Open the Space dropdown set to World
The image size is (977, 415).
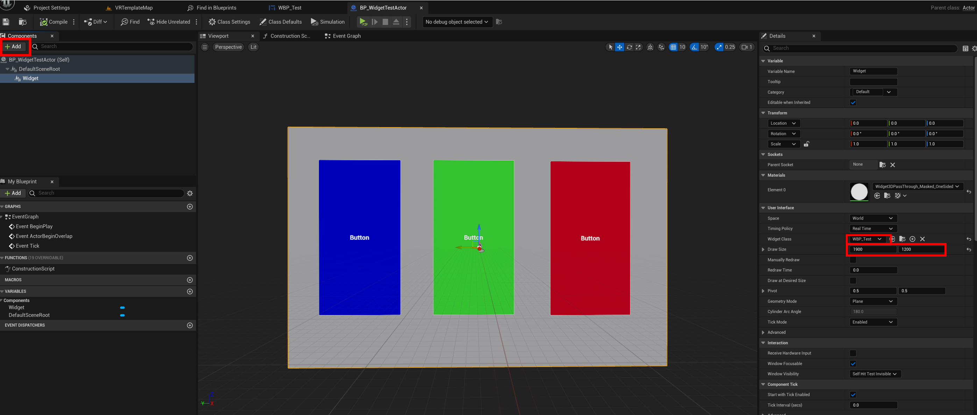pyautogui.click(x=872, y=218)
